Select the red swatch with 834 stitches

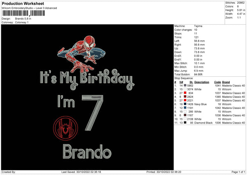(x=185, y=93)
